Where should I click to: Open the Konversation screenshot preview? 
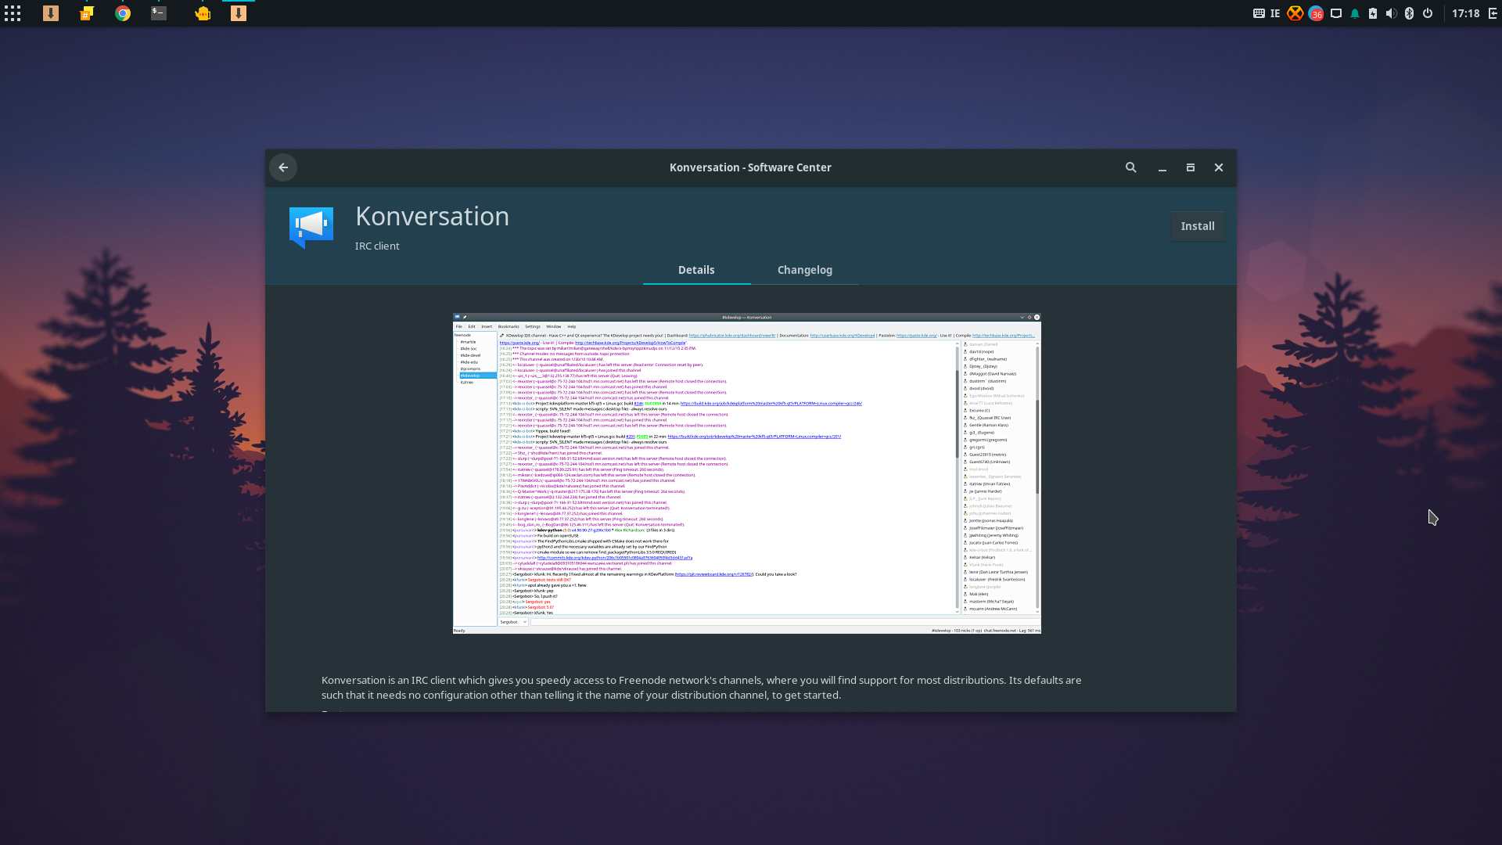pos(747,473)
